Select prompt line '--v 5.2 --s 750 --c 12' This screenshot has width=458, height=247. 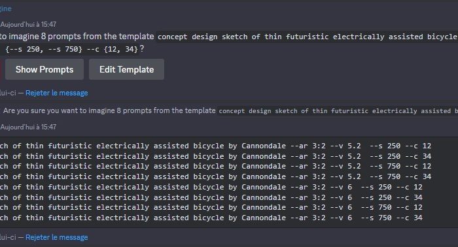(x=215, y=166)
